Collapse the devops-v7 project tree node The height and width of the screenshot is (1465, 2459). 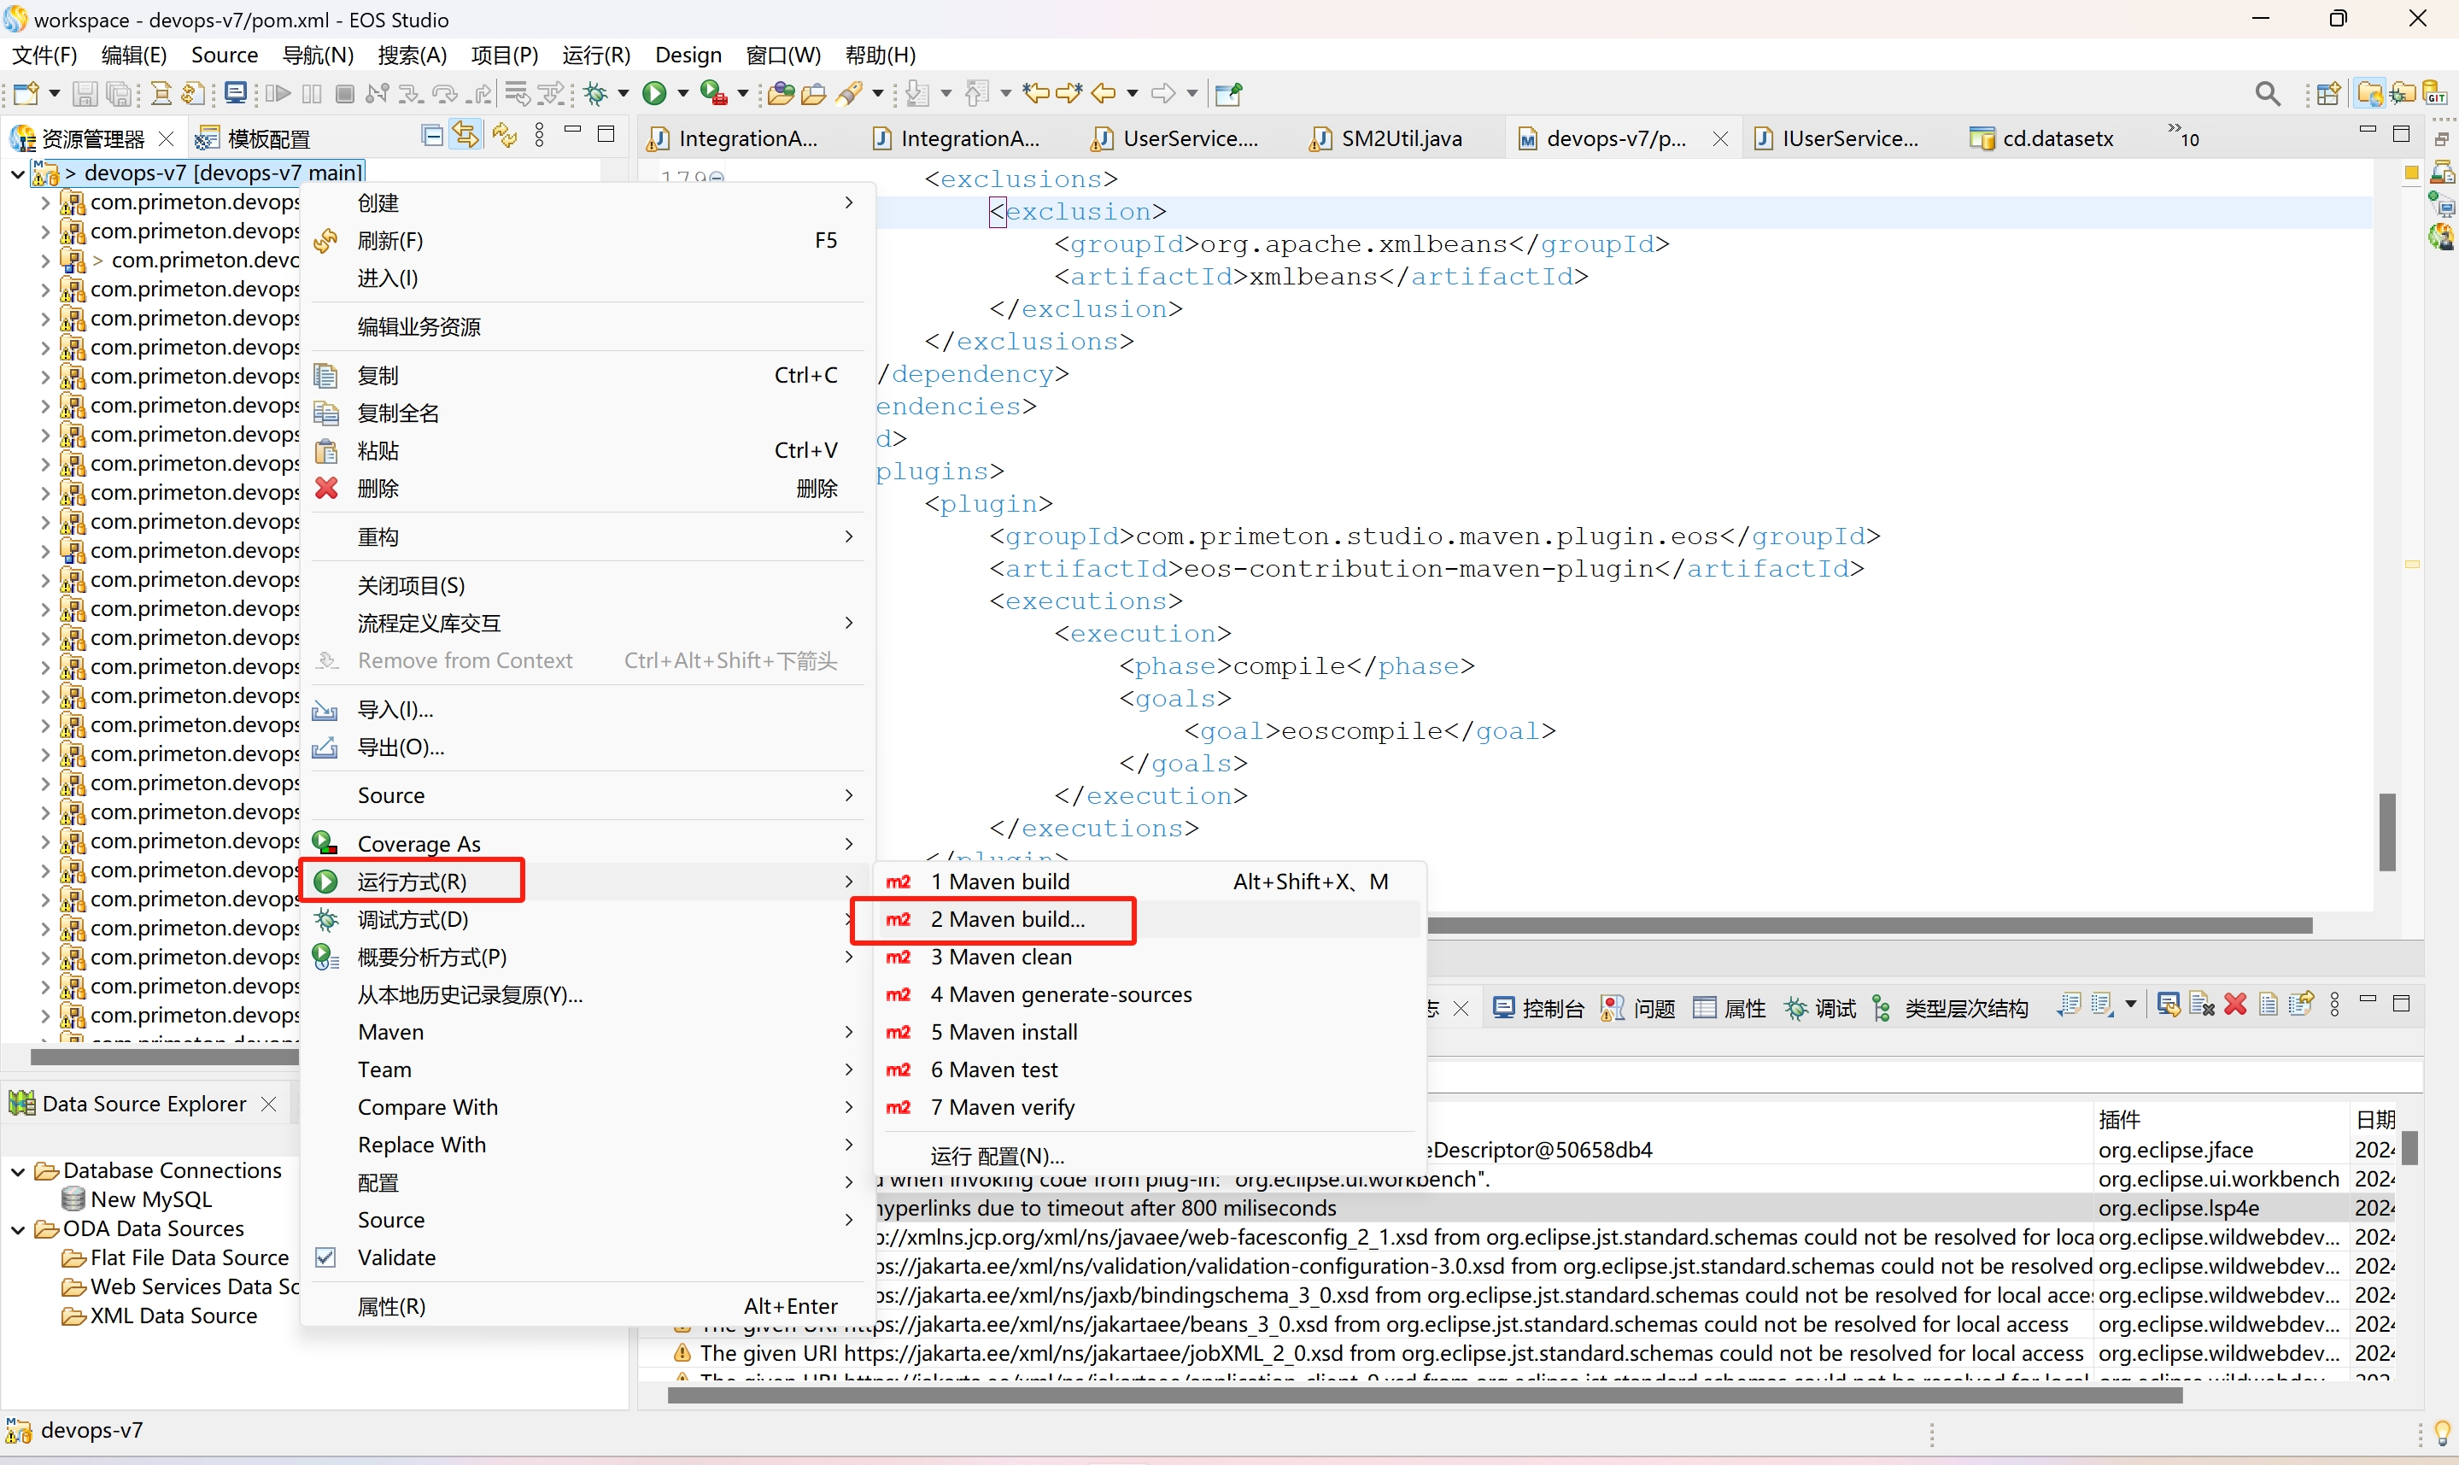tap(17, 173)
